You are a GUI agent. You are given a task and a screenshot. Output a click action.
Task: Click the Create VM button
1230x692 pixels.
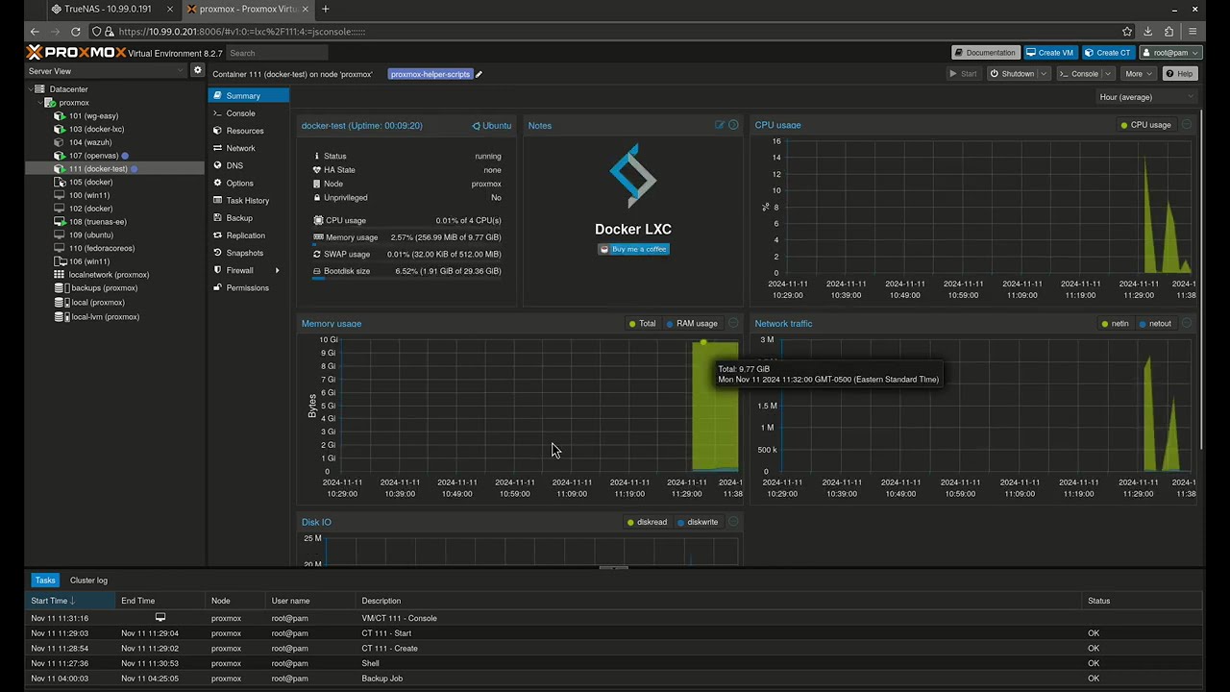tap(1048, 53)
